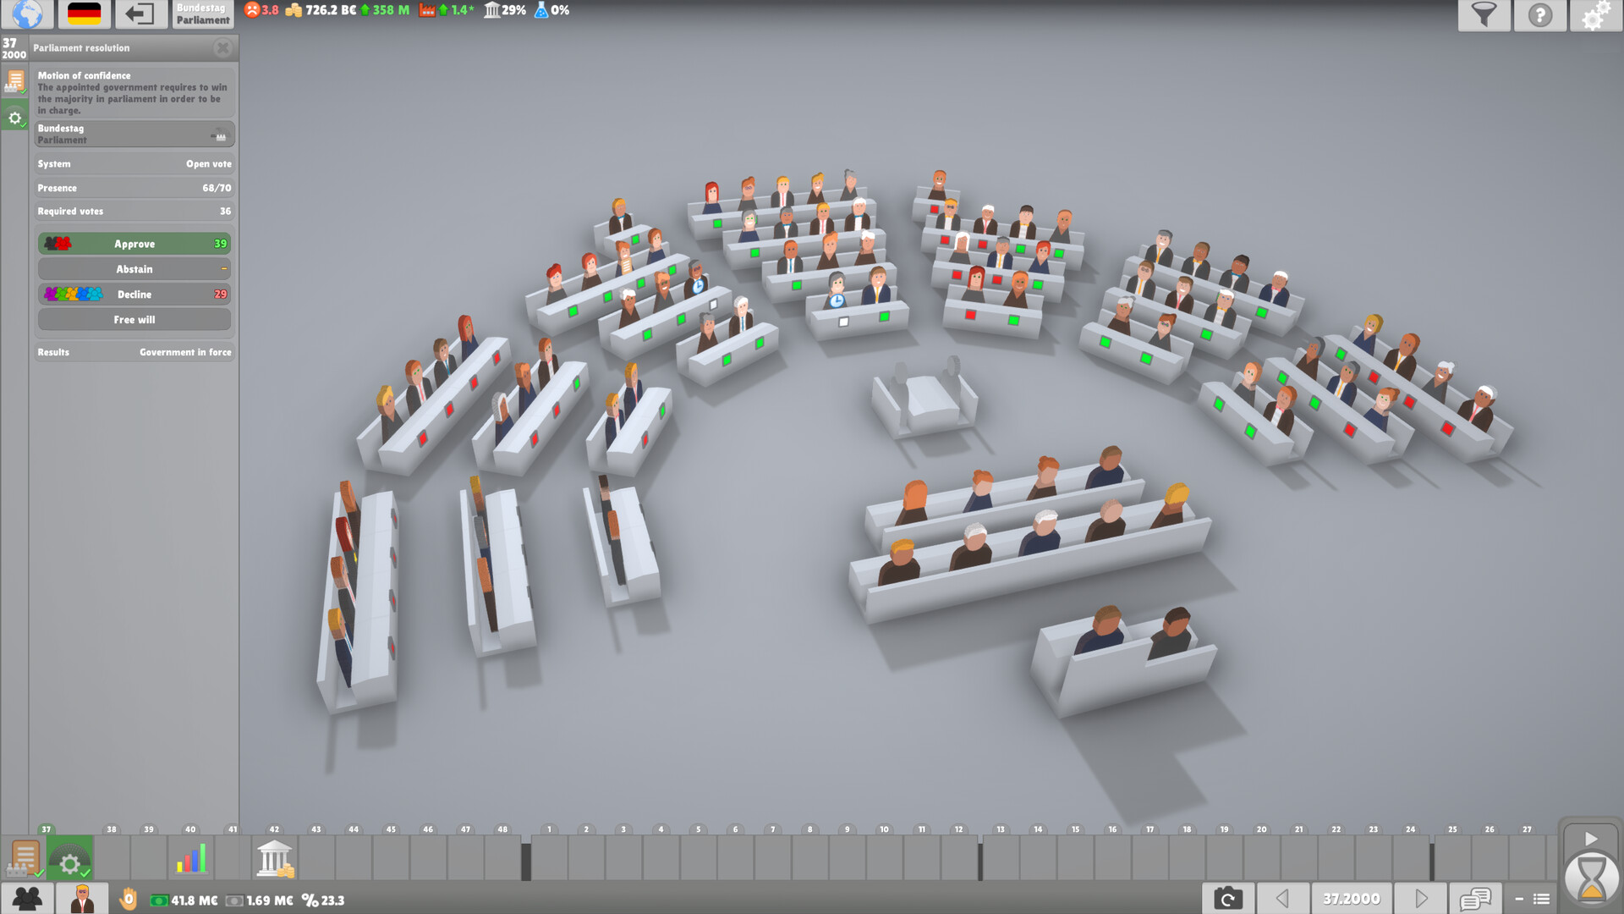Viewport: 1624px width, 914px height.
Task: Toggle Free will voting option
Action: [x=133, y=319]
